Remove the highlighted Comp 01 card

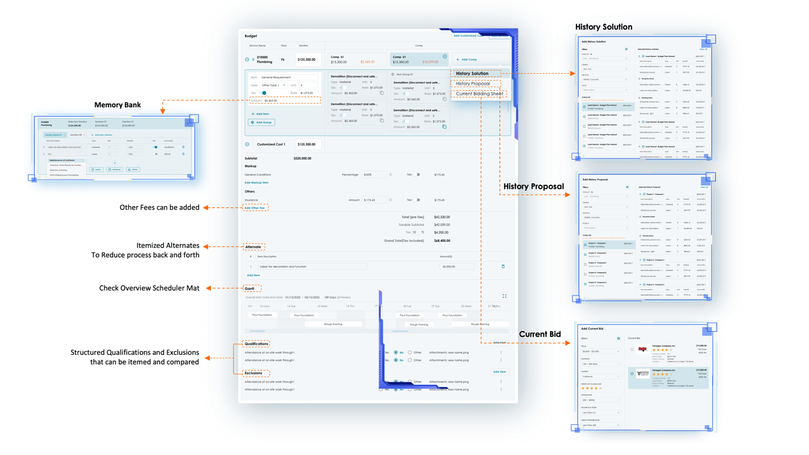tap(445, 56)
